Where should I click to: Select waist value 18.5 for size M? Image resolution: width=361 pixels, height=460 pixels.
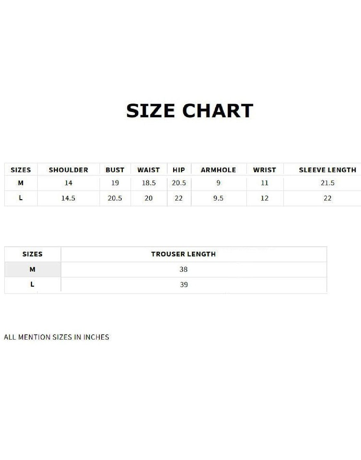point(149,183)
